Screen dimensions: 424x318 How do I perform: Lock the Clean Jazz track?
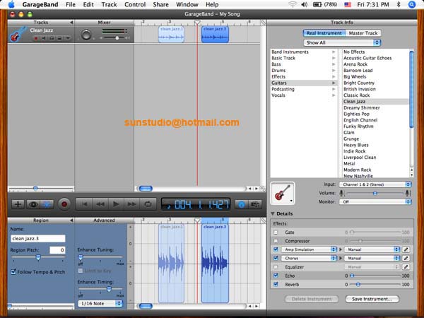point(59,38)
